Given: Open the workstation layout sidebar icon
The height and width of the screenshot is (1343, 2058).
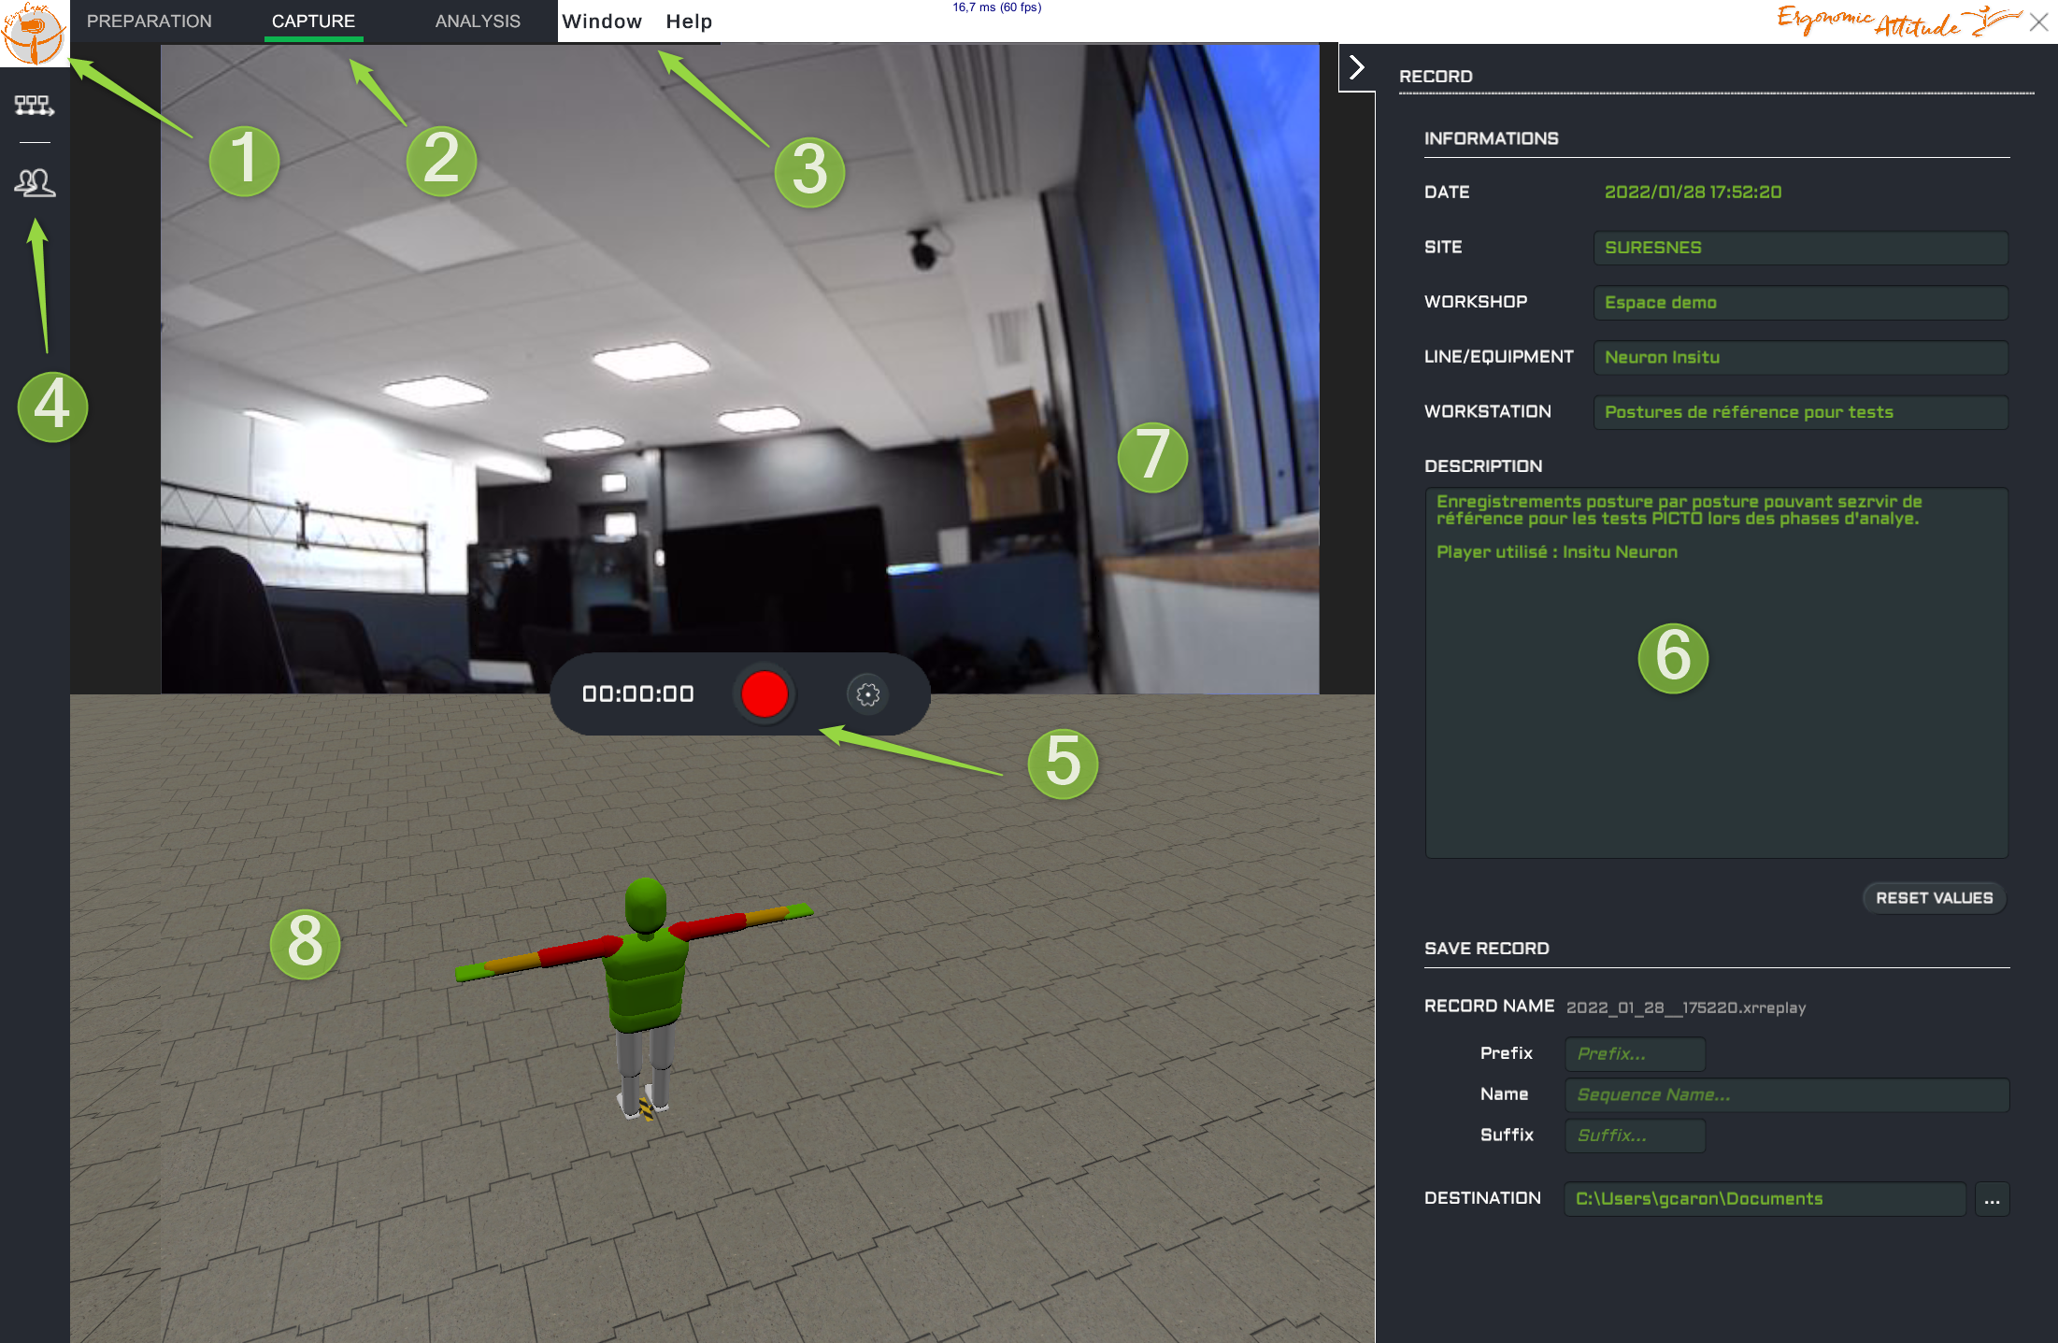Looking at the screenshot, I should click(x=35, y=106).
